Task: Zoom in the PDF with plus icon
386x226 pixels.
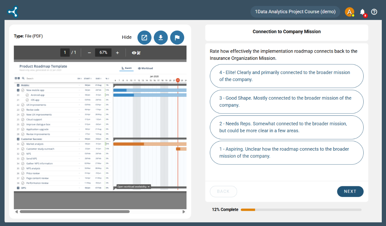Action: tap(117, 53)
